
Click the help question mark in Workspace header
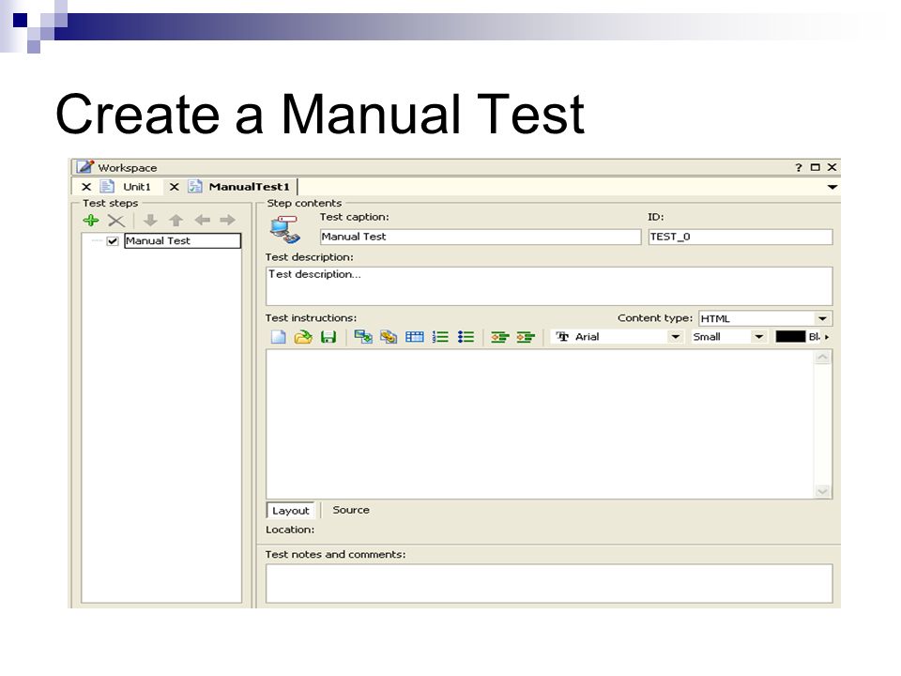coord(799,167)
